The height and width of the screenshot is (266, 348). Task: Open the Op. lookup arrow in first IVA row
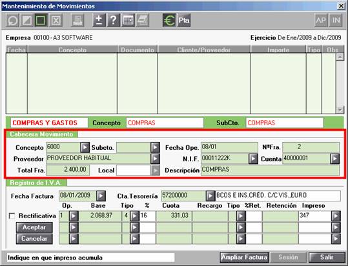pyautogui.click(x=74, y=216)
